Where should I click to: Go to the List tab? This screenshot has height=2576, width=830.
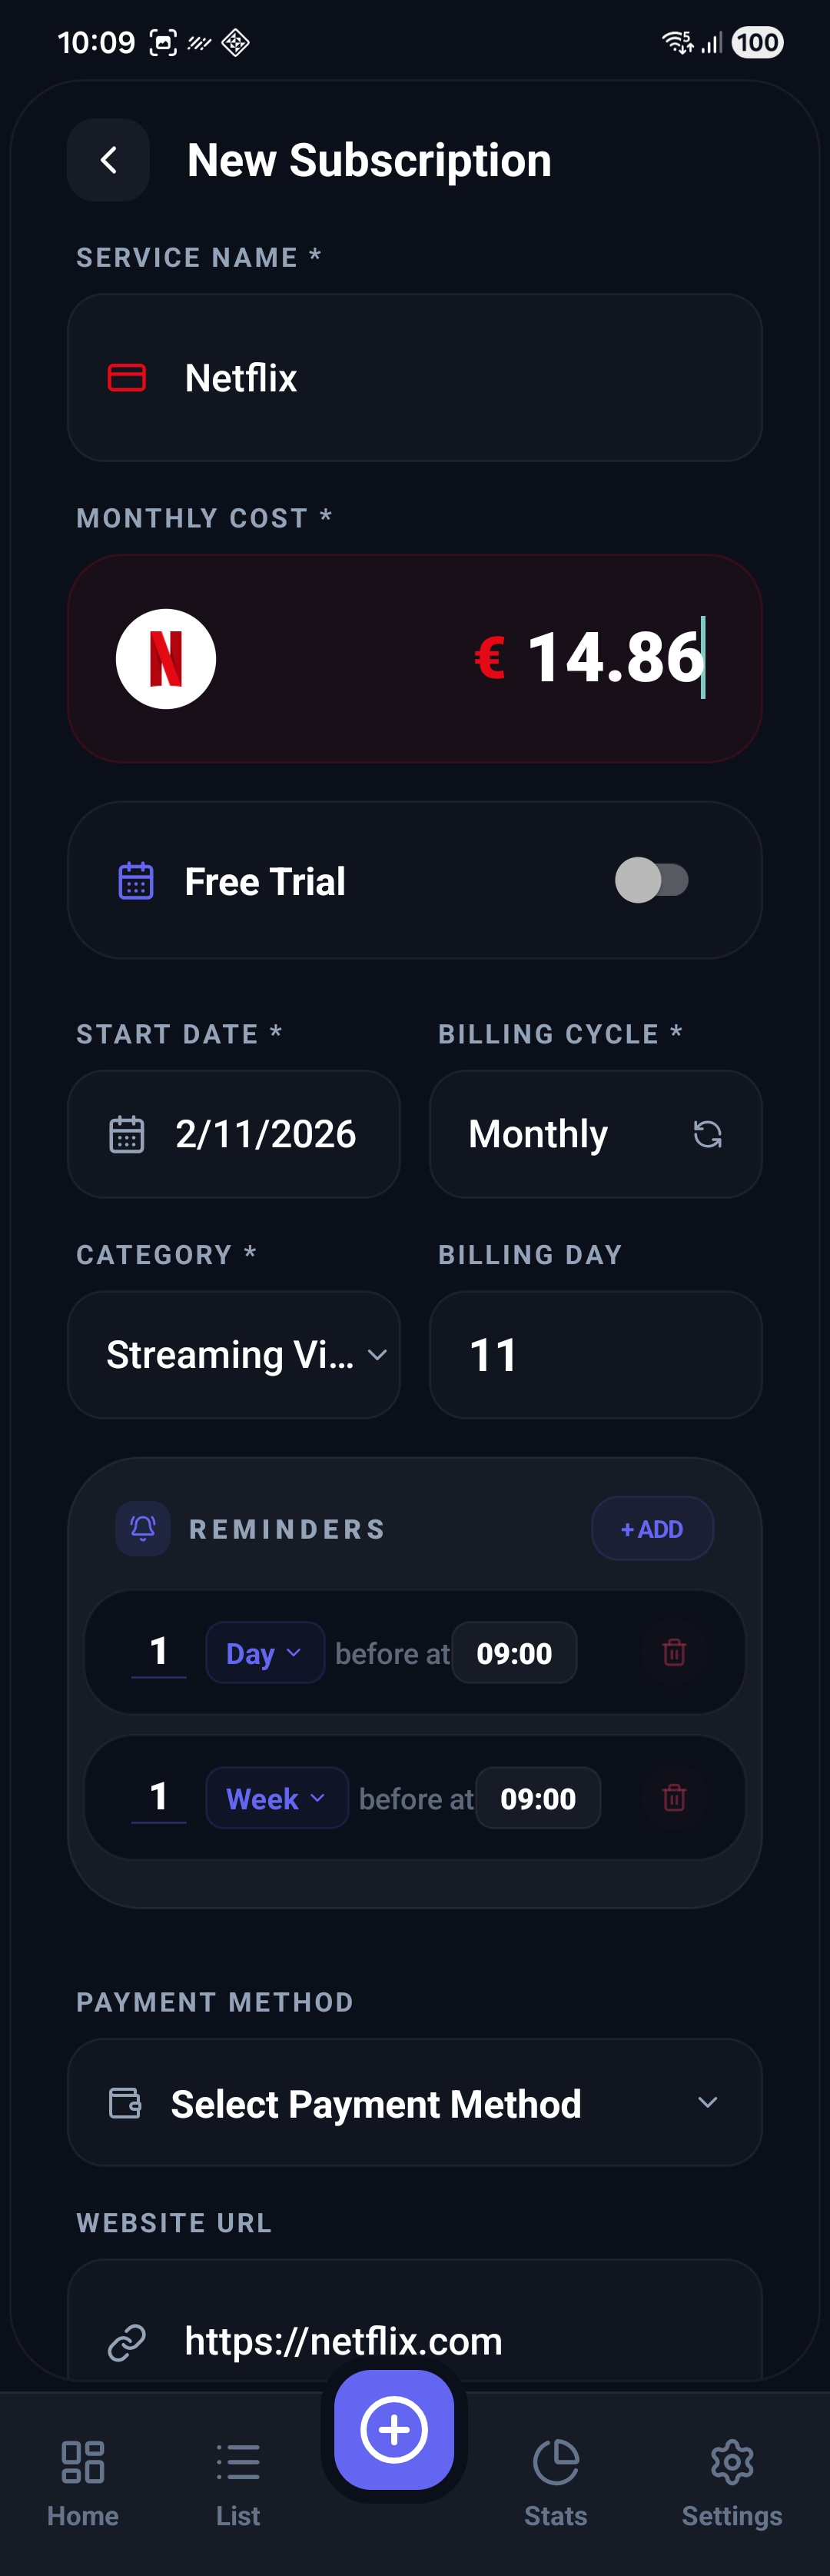click(237, 2480)
